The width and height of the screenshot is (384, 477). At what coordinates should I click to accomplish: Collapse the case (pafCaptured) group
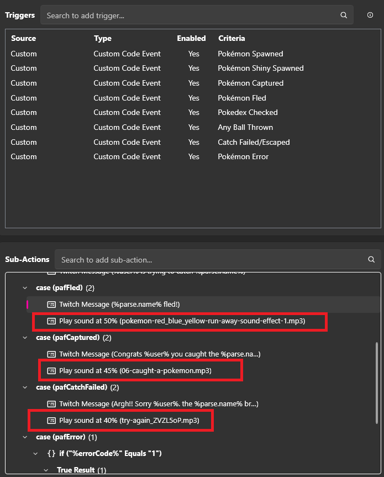pos(25,338)
